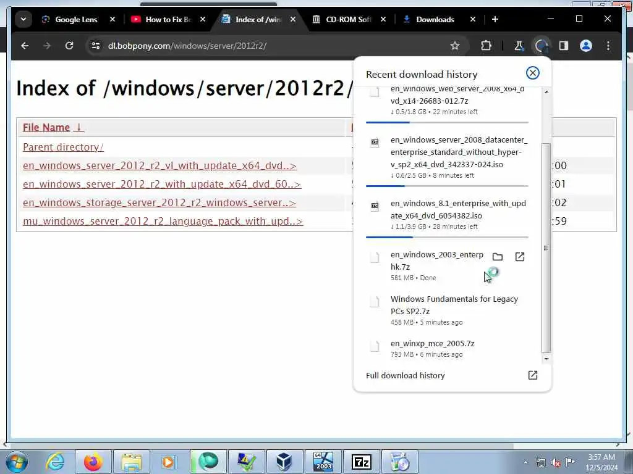Viewport: 633px width, 474px height.
Task: Open the green round browser taskbar icon
Action: pyautogui.click(x=208, y=462)
